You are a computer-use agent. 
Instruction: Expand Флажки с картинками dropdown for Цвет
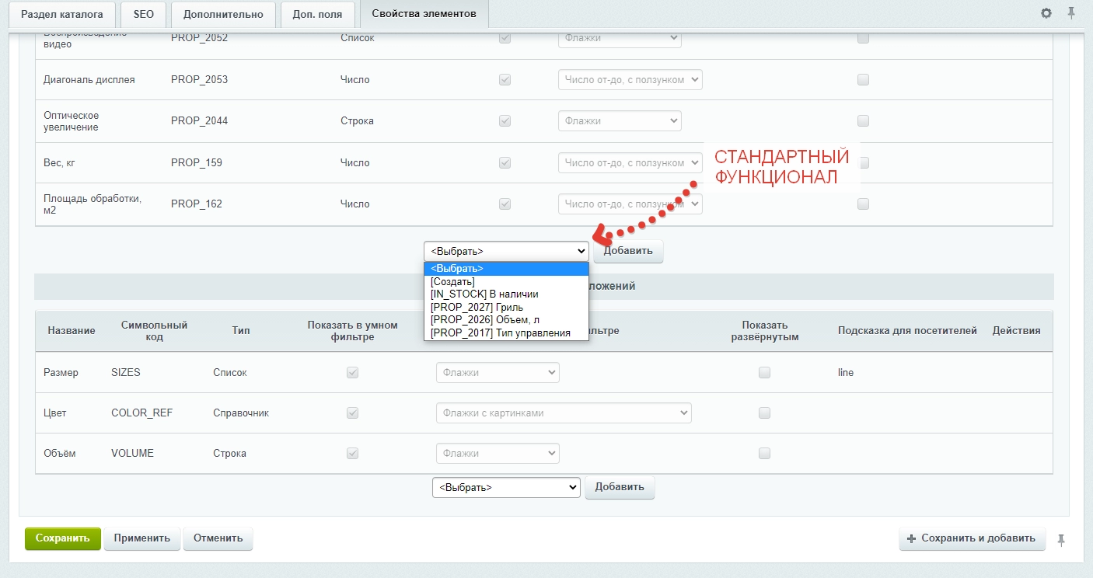[x=564, y=413]
